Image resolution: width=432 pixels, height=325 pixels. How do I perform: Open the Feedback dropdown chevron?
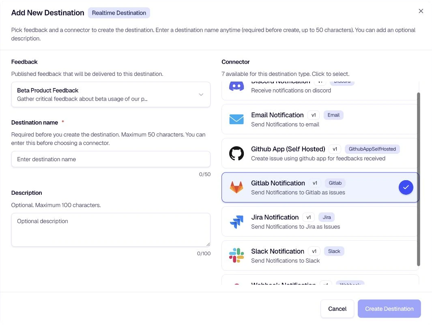point(201,95)
